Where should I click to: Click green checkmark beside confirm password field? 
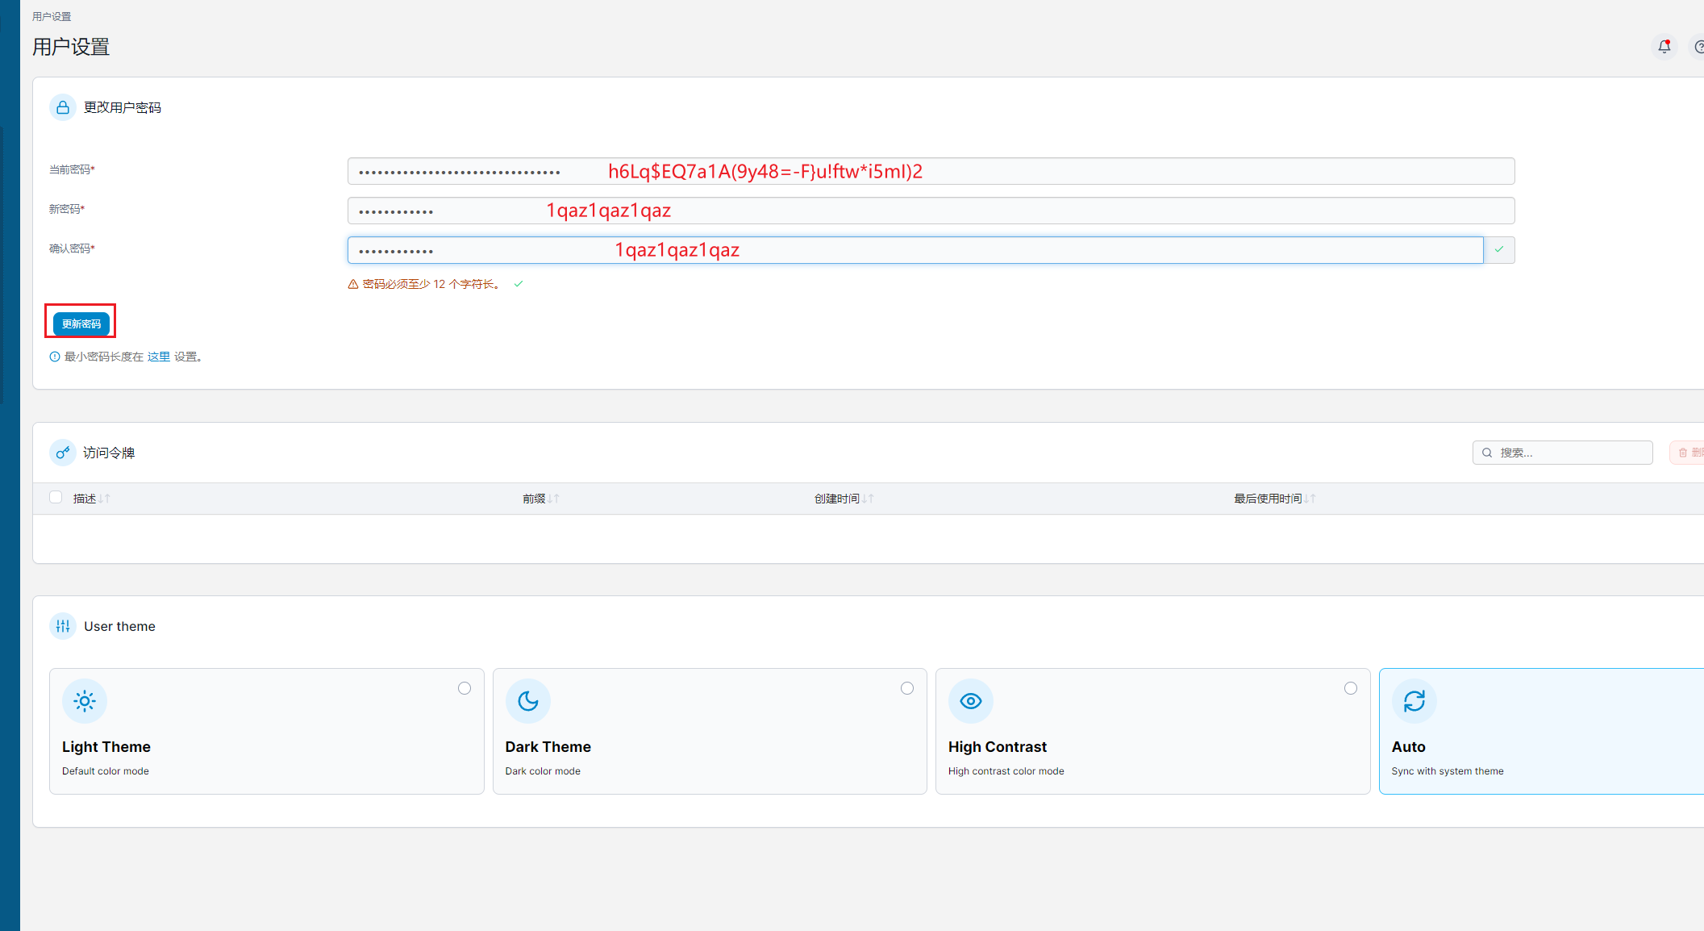(x=1499, y=250)
